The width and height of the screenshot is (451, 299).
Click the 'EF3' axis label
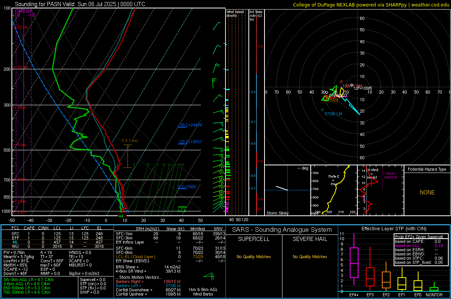[x=370, y=295]
